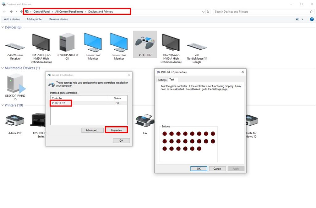Select the Adobe PDF printer icon
The height and width of the screenshot is (208, 316).
pos(15,120)
